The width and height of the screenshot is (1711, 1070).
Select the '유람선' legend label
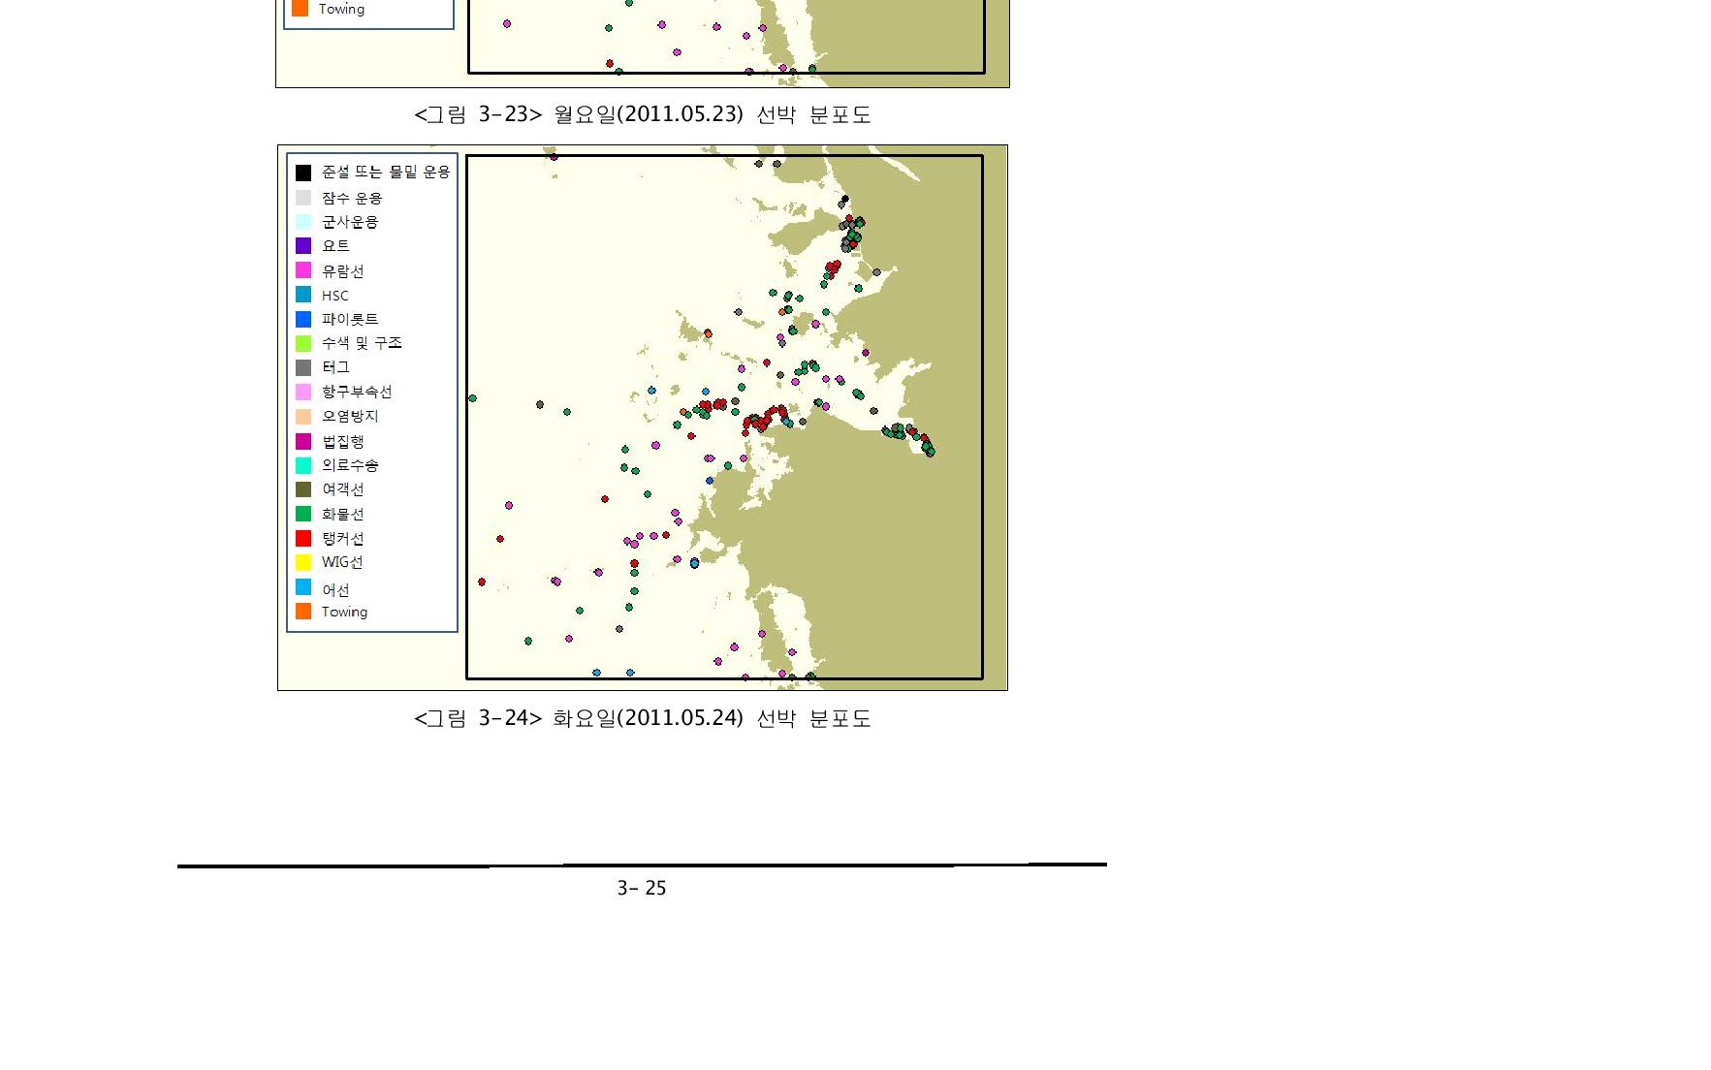tap(343, 271)
